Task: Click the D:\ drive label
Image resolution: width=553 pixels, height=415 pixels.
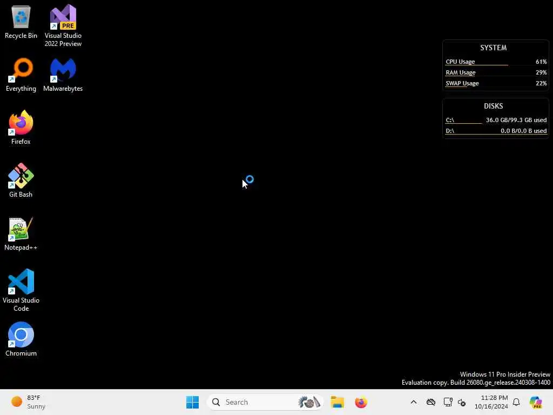Action: coord(450,131)
